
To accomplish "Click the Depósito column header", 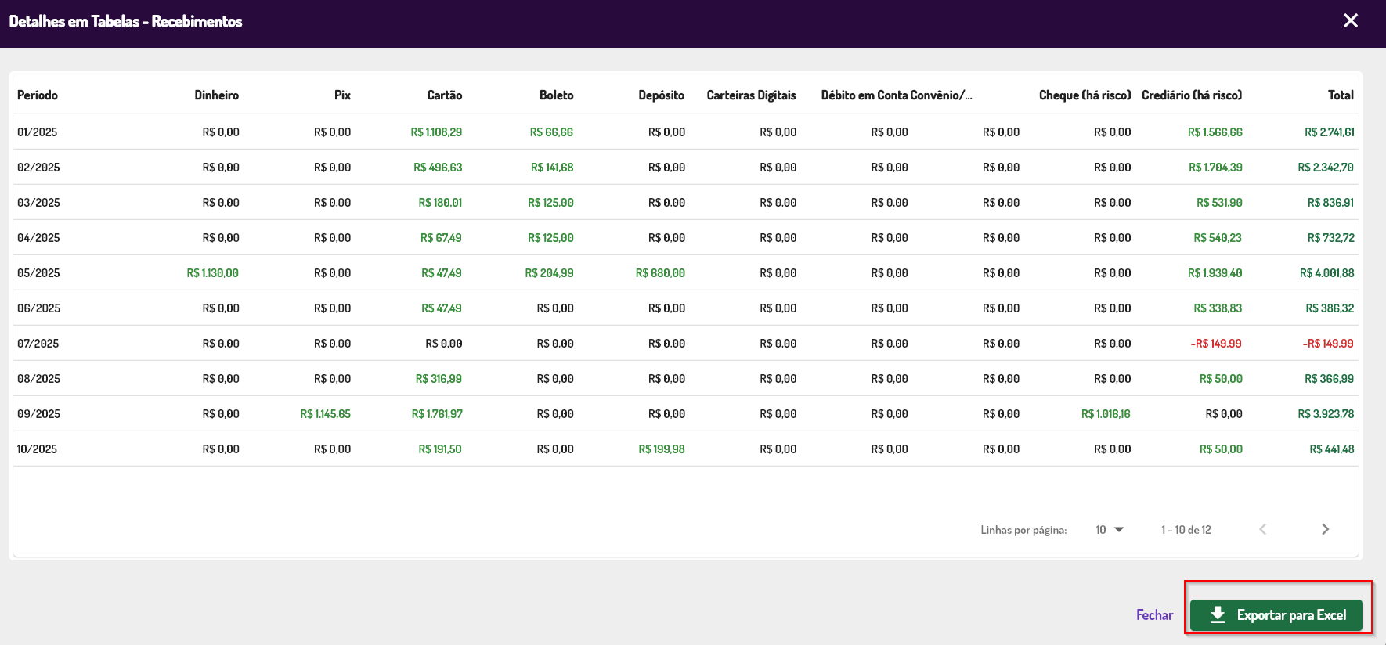I will click(x=662, y=95).
